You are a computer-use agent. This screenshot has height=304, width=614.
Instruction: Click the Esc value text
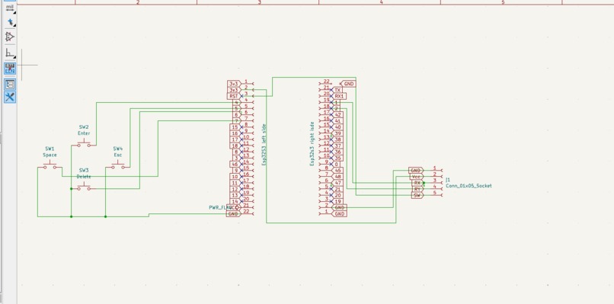[x=118, y=155]
